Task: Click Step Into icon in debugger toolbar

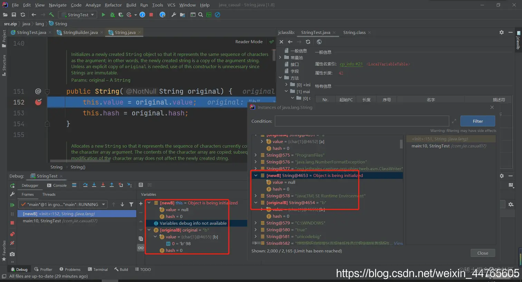Action: tap(94, 185)
